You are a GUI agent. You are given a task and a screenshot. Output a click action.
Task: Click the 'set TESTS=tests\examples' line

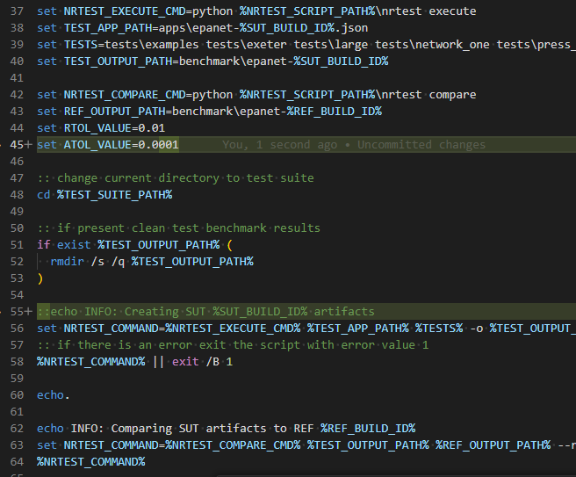(306, 45)
